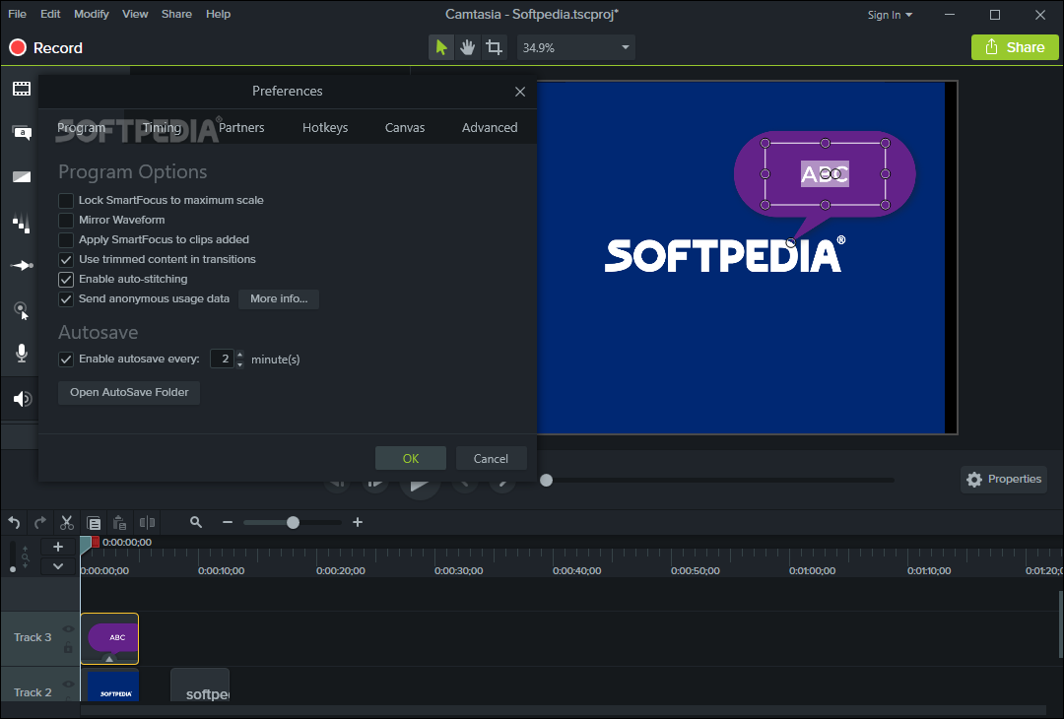Image resolution: width=1064 pixels, height=719 pixels.
Task: Select the arrow Edit mode tool
Action: pyautogui.click(x=441, y=47)
